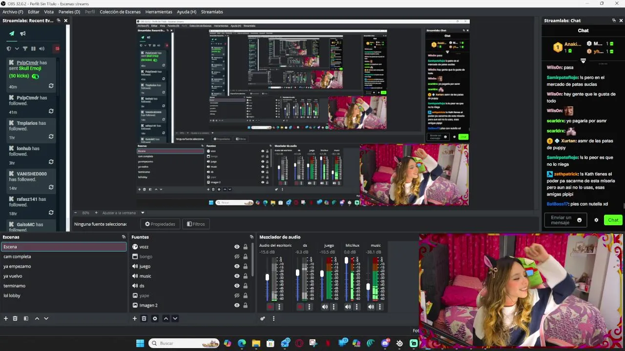Open the preview scaling dropdown arrow
The height and width of the screenshot is (351, 625).
143,213
